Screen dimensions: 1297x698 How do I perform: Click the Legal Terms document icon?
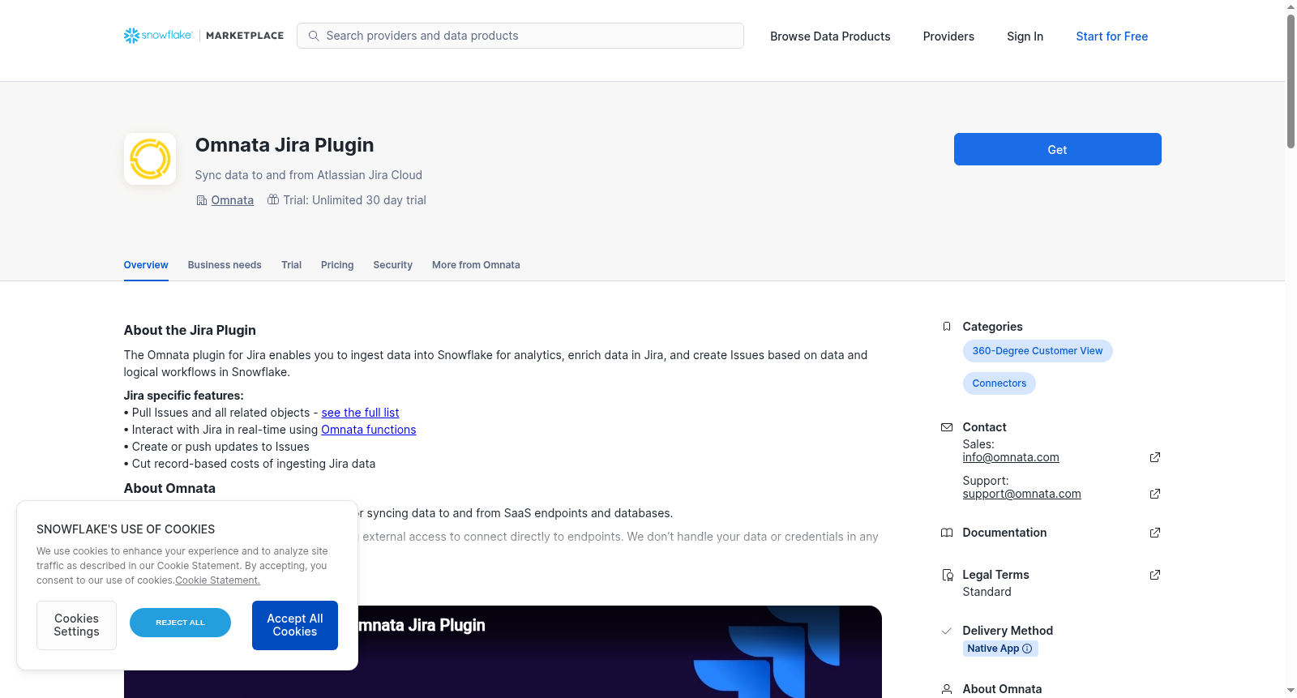tap(947, 575)
